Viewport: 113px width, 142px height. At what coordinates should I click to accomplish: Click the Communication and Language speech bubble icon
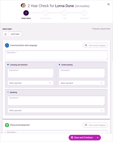7,45
